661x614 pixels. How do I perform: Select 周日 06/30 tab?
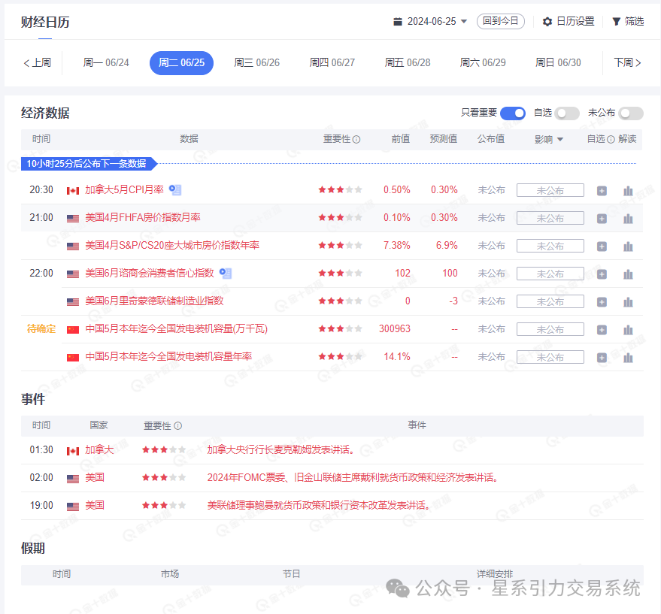click(x=558, y=63)
